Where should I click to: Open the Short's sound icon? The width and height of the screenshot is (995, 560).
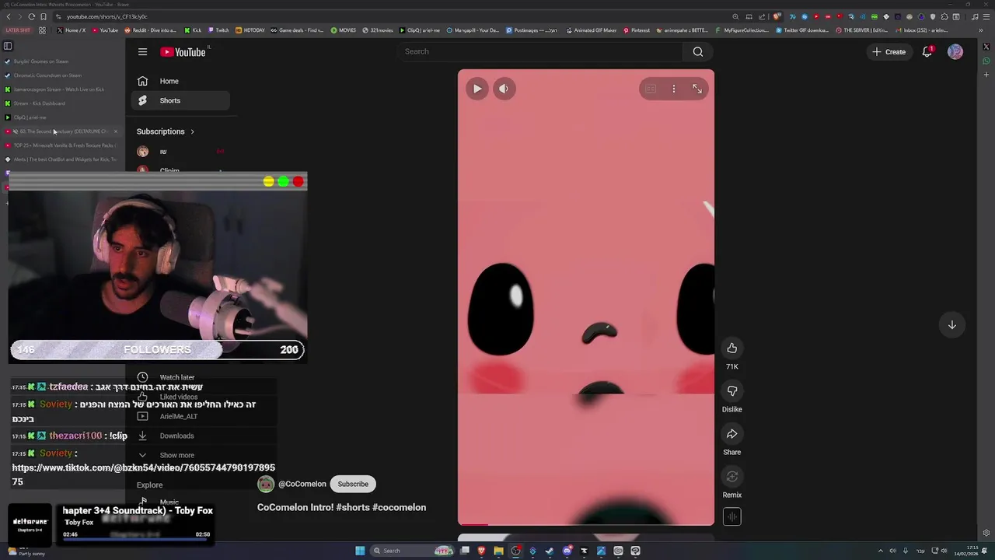[731, 516]
